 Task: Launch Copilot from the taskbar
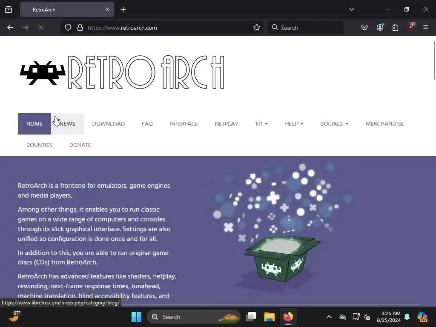[x=422, y=317]
